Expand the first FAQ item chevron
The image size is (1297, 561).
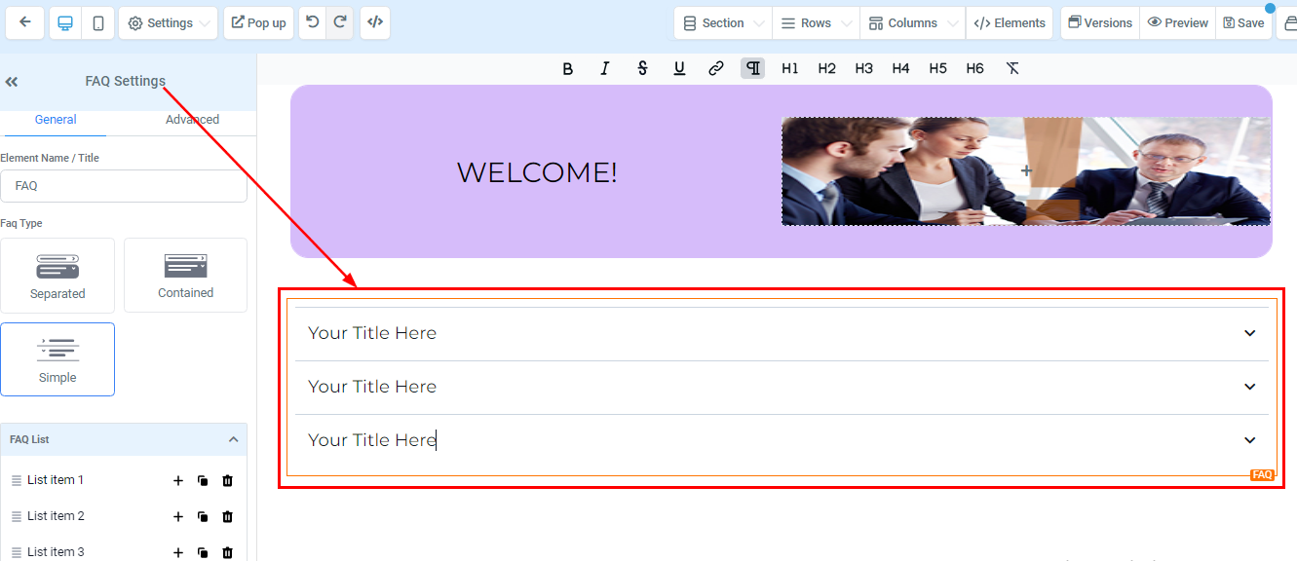tap(1250, 333)
